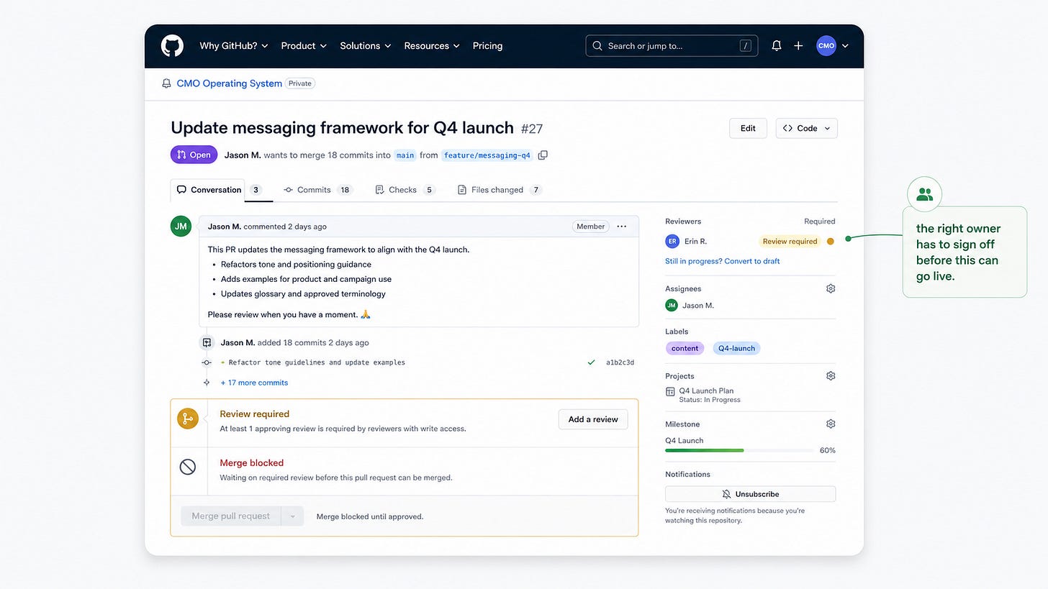This screenshot has width=1048, height=589.
Task: Click the Updates glossary and approved terminology bullet
Action: pos(303,293)
